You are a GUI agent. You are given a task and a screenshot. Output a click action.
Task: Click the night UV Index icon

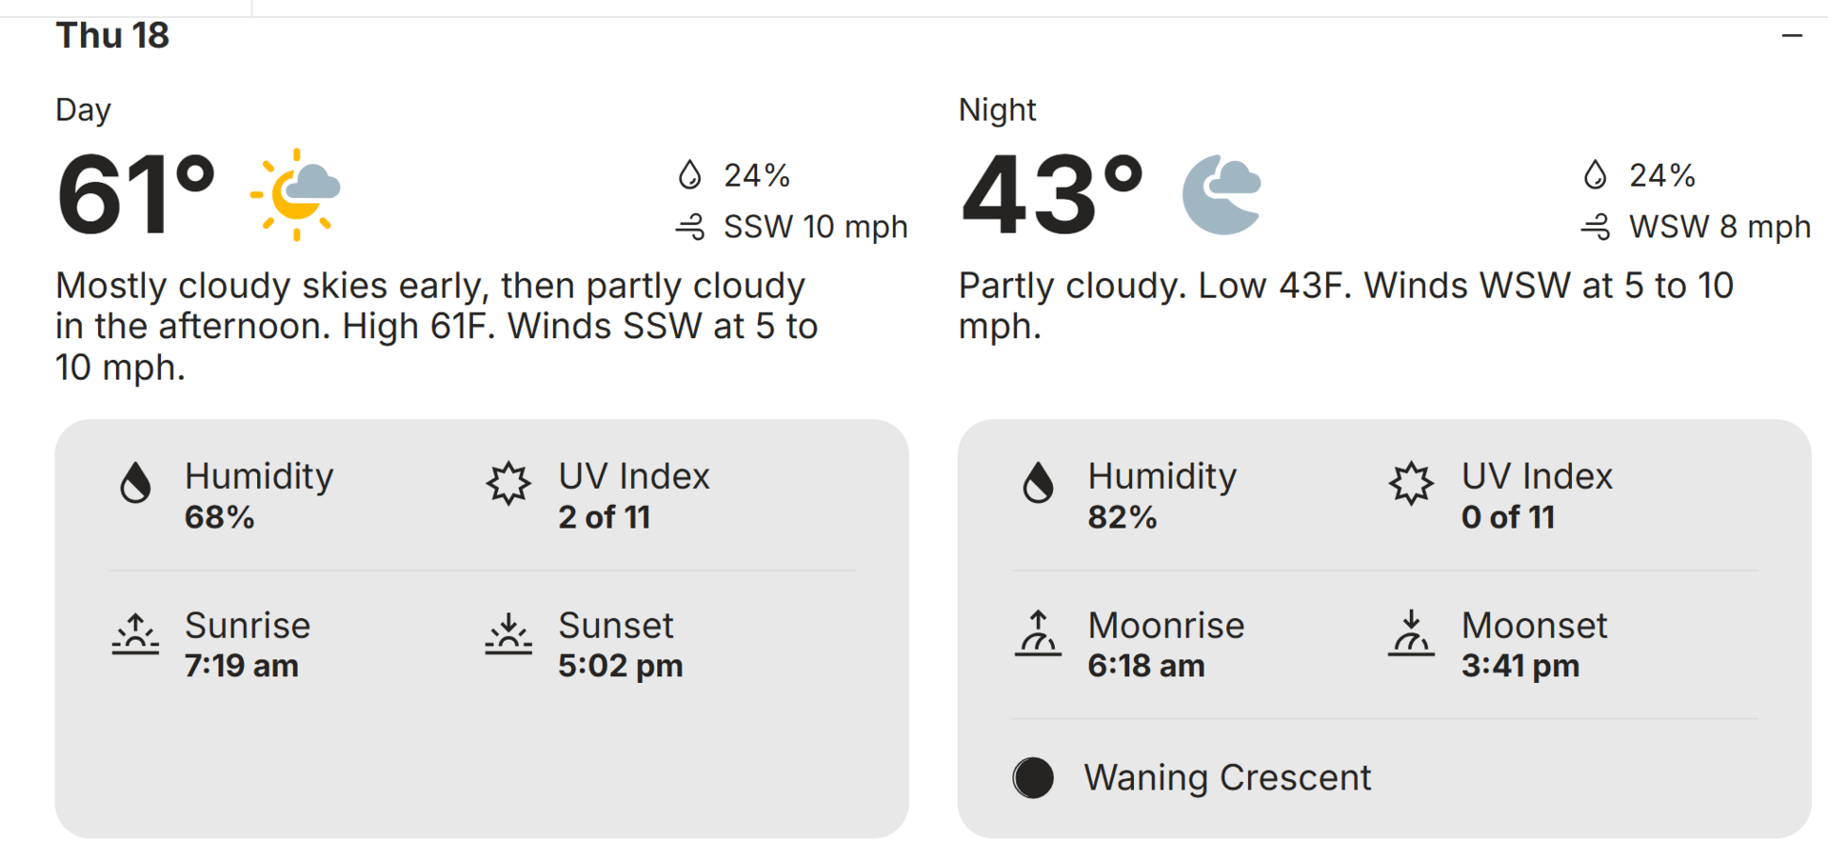[x=1411, y=483]
